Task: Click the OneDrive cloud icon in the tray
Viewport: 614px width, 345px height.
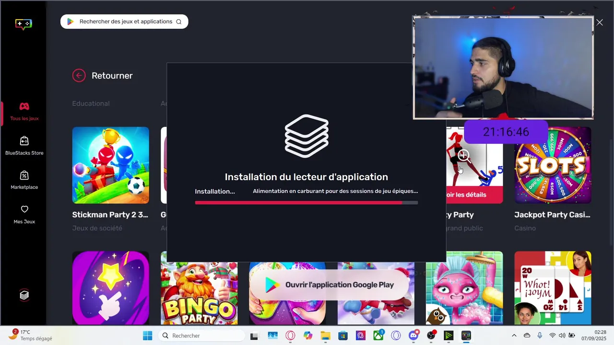Action: [x=527, y=335]
